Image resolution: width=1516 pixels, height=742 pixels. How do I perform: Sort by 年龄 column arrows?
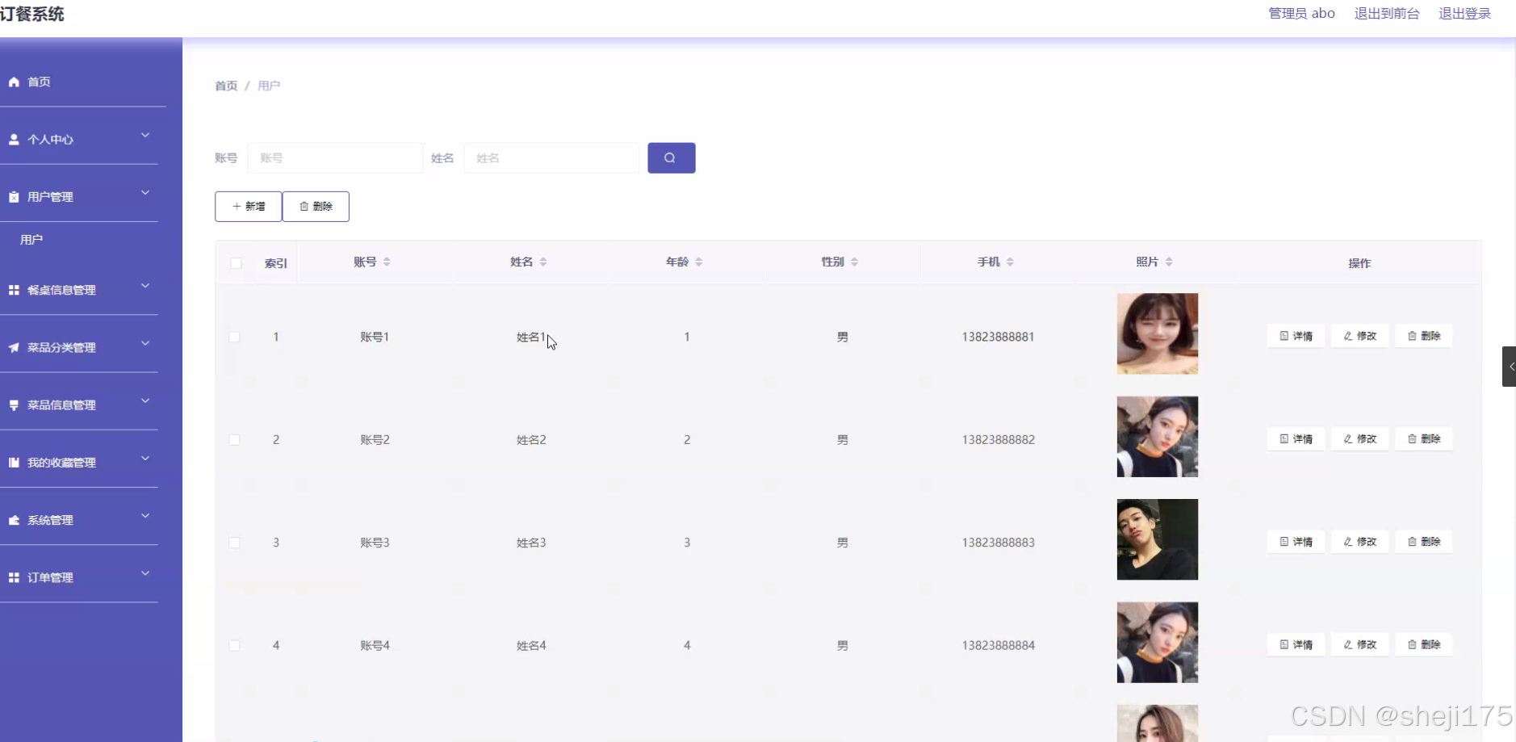pos(699,262)
